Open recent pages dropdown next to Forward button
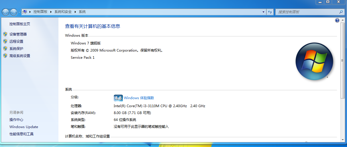The width and height of the screenshot is (347, 147). coord(19,12)
